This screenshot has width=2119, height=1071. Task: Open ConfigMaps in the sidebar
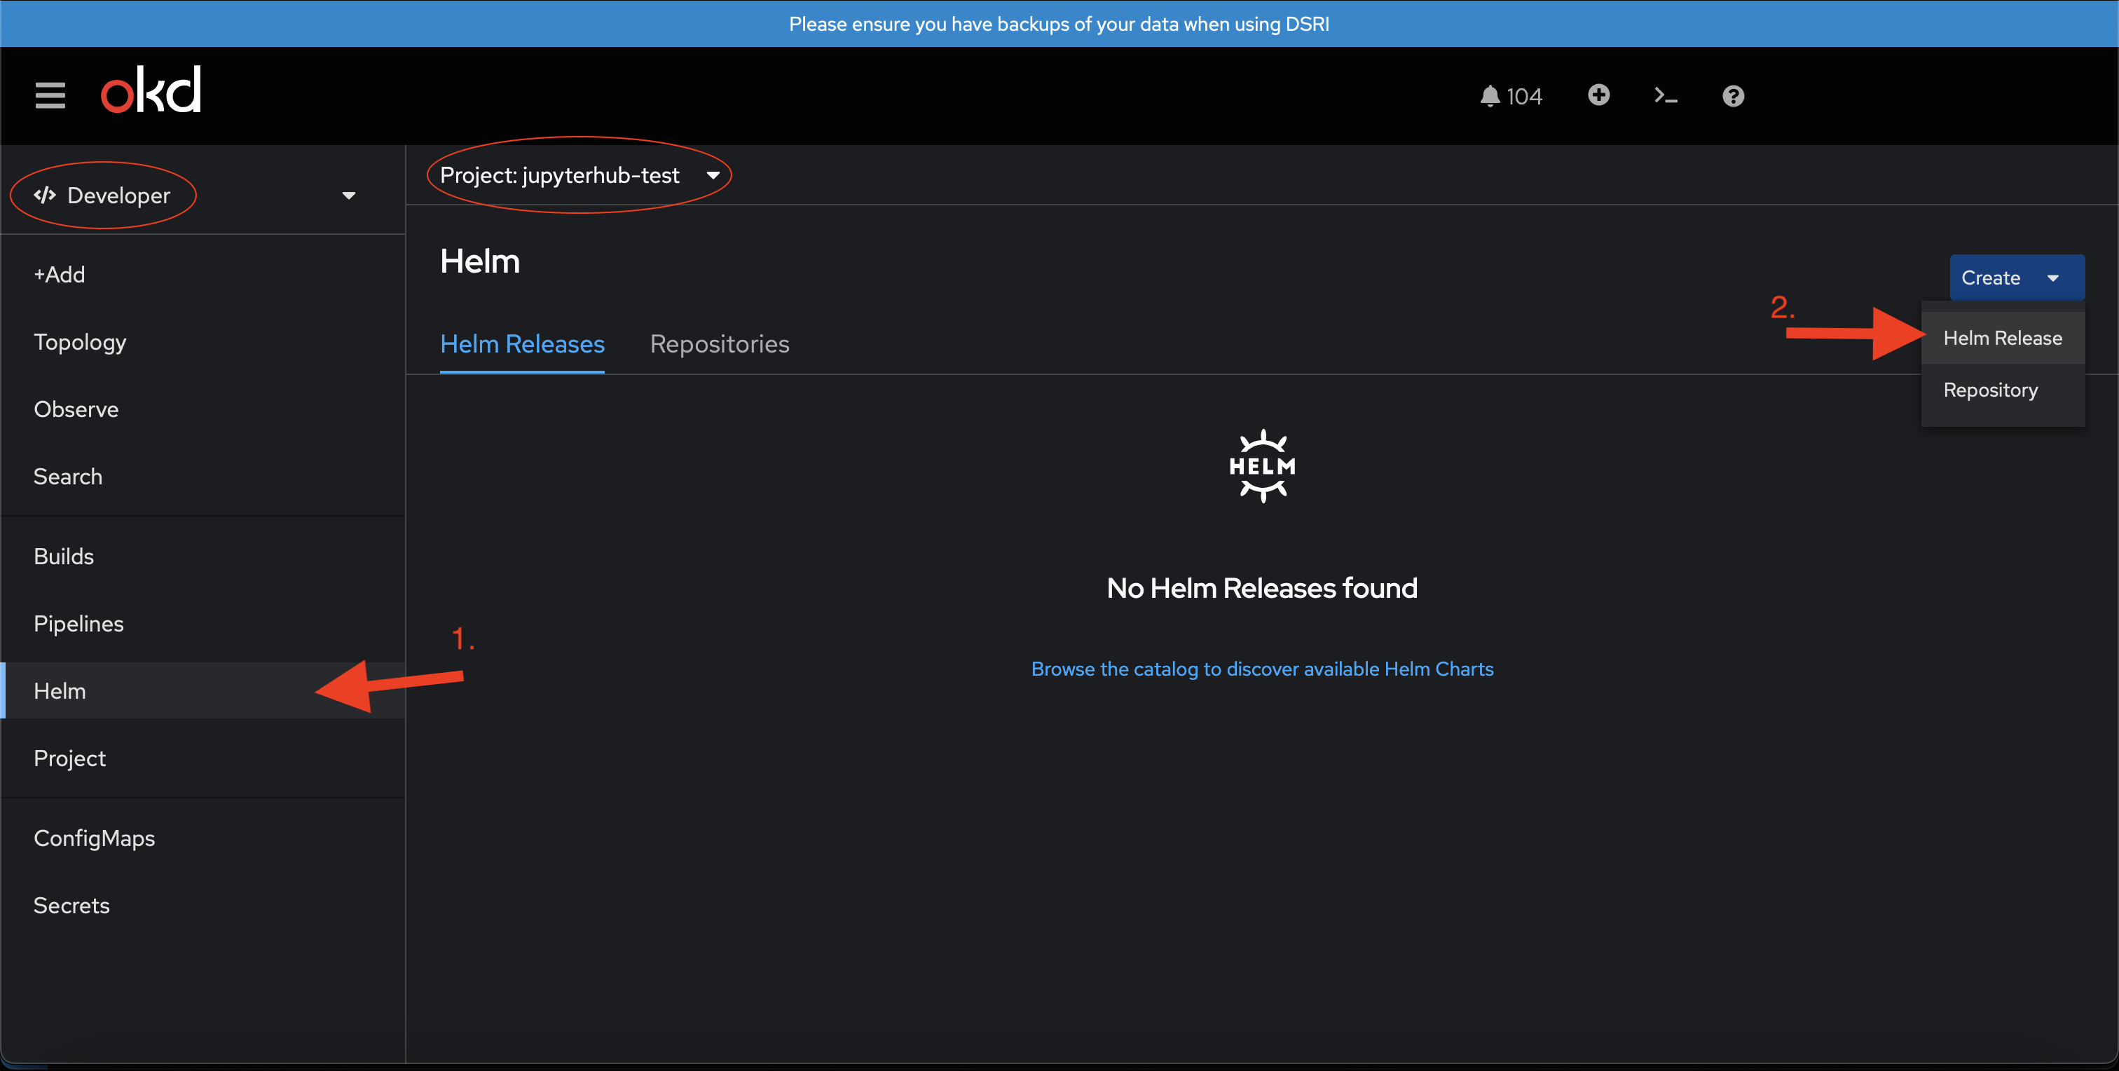[203, 838]
